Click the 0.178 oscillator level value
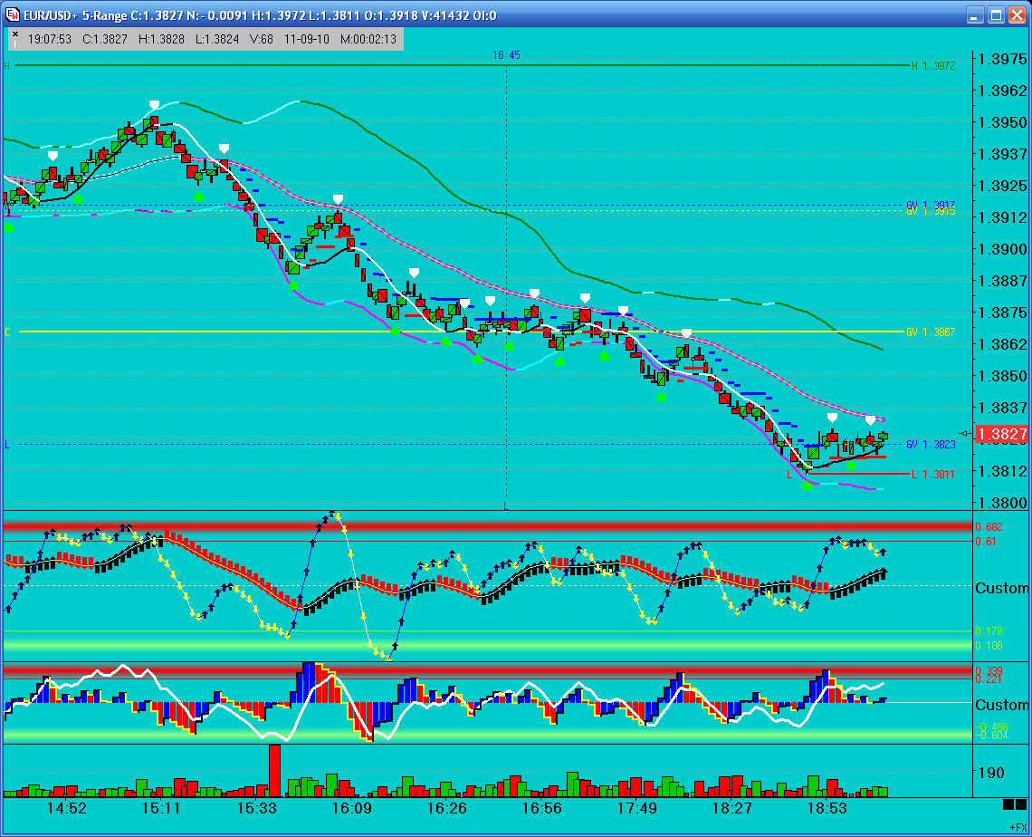The image size is (1032, 837). click(x=989, y=630)
